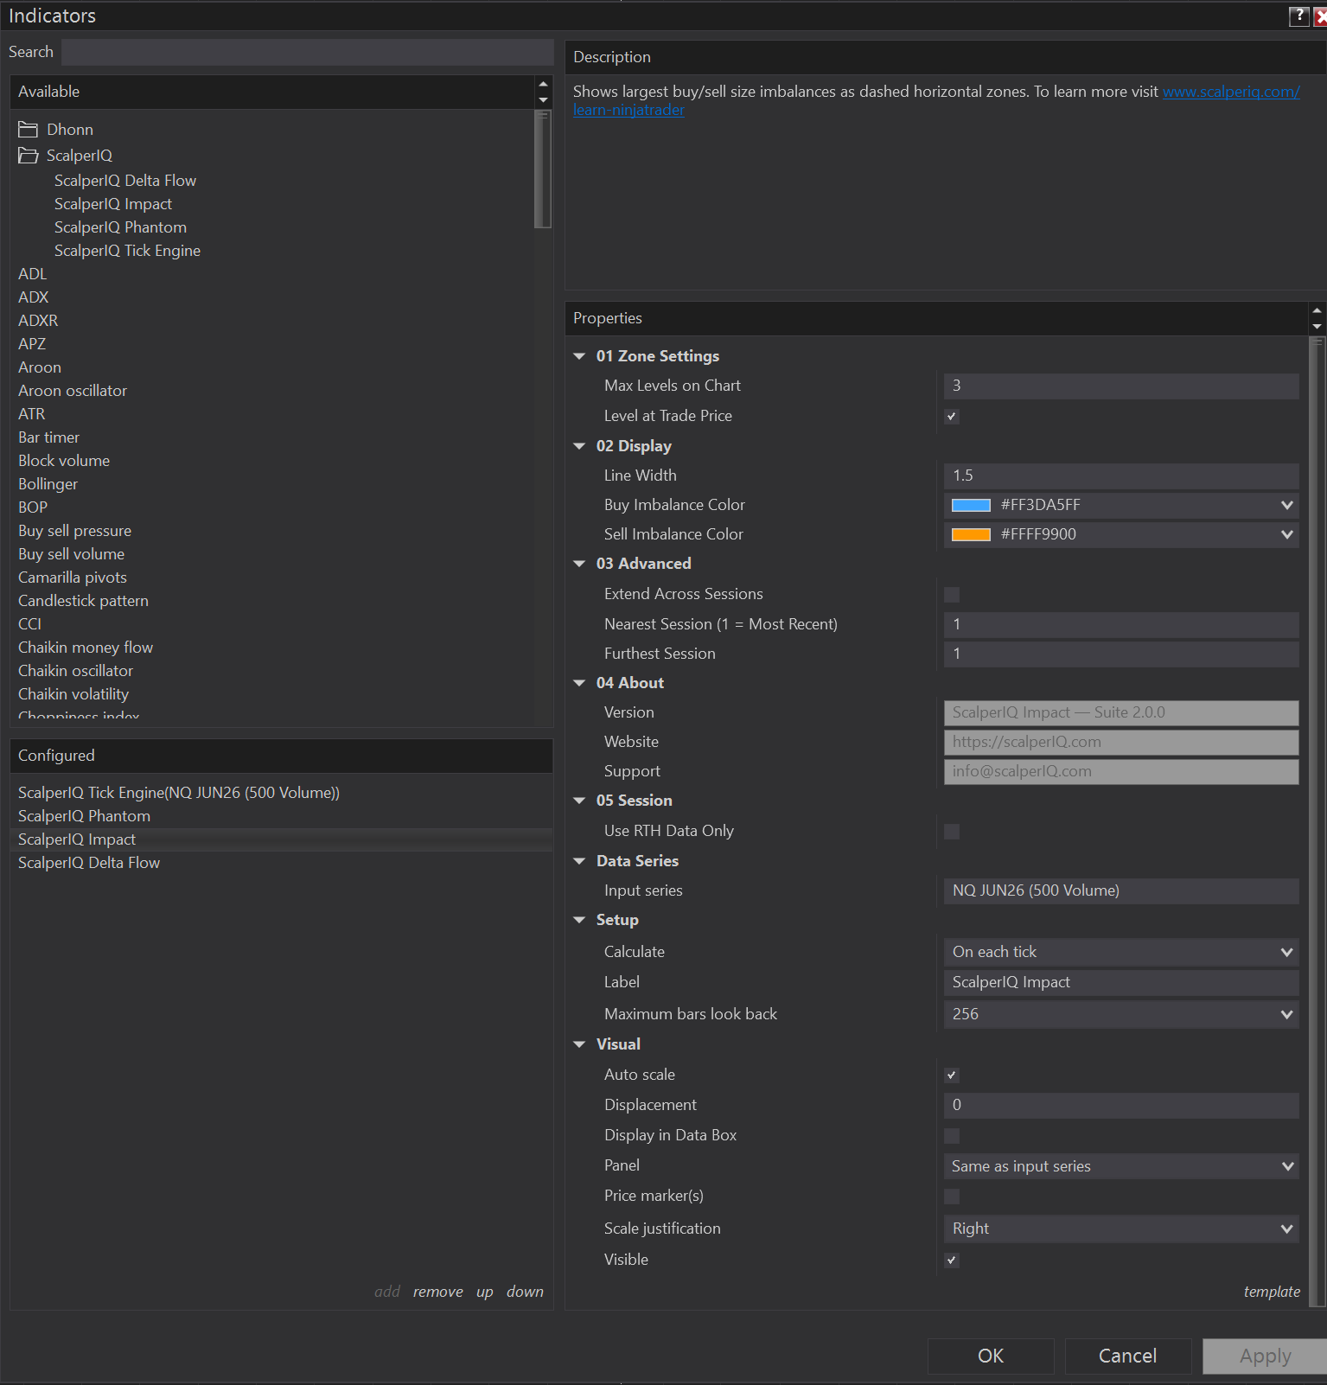Click the Properties panel scroll-up arrow
Screen dimensions: 1327x1385
pyautogui.click(x=1317, y=310)
